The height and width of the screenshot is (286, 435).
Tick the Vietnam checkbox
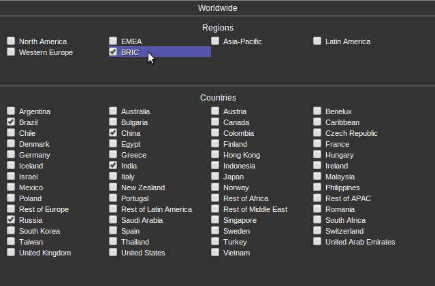(215, 252)
